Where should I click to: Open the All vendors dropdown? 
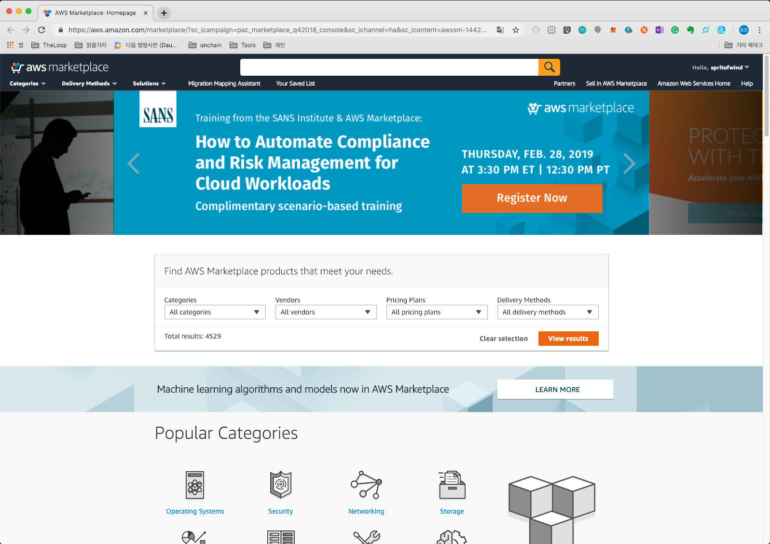click(326, 312)
